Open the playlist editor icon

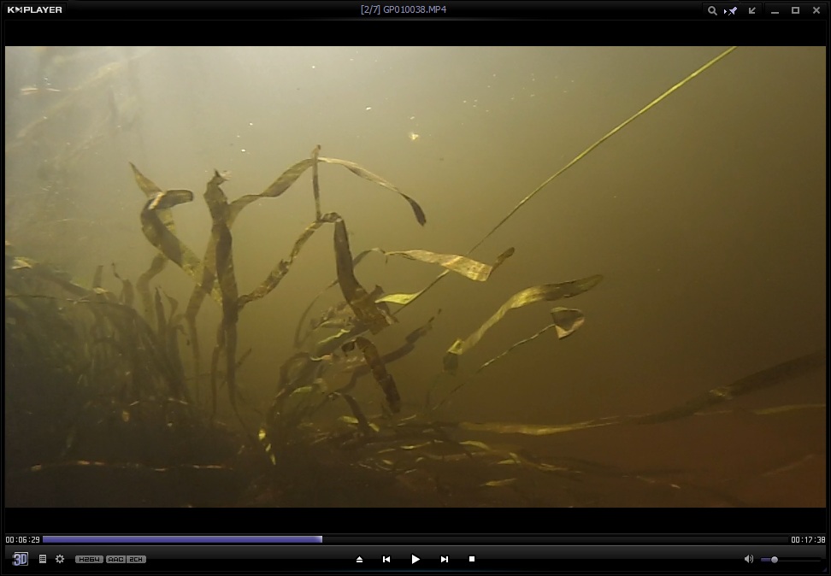(43, 559)
